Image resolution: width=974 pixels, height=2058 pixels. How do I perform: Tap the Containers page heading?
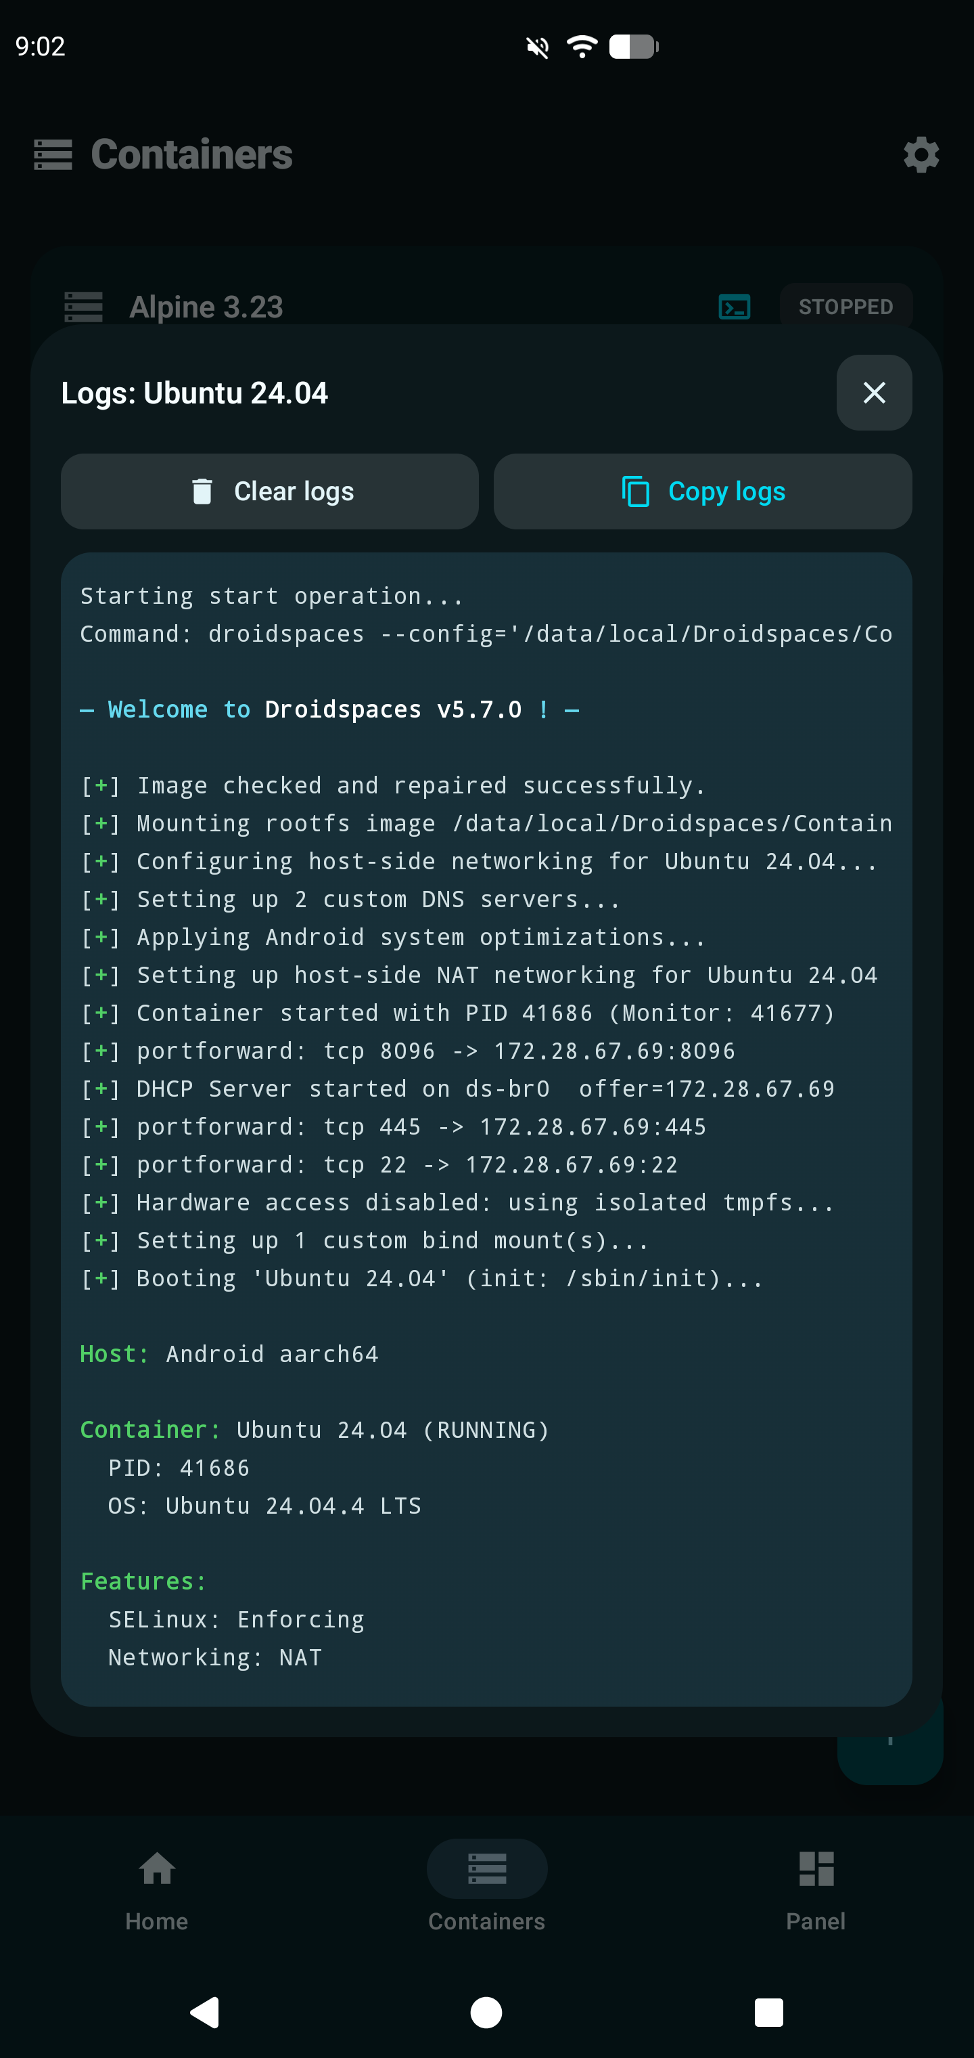[191, 154]
